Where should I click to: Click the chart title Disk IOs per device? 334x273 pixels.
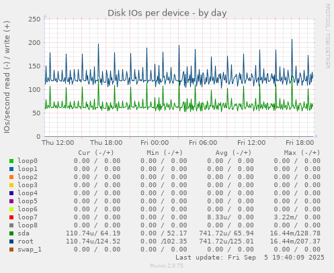[x=167, y=13]
